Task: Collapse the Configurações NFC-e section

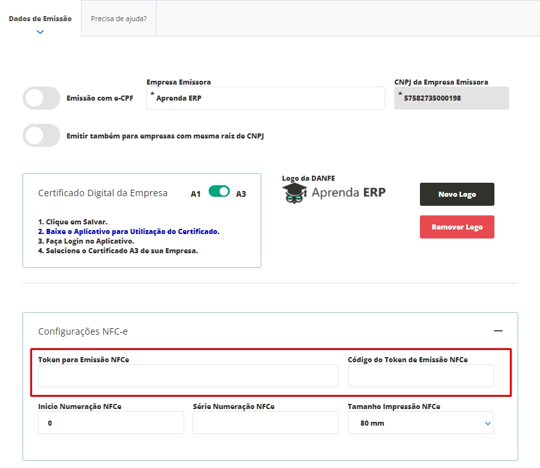Action: (498, 331)
